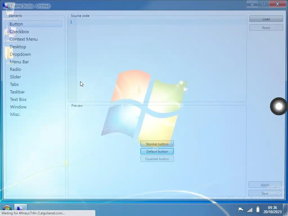Select the Radio element
Viewport: 288px width, 216px height.
pyautogui.click(x=15, y=69)
